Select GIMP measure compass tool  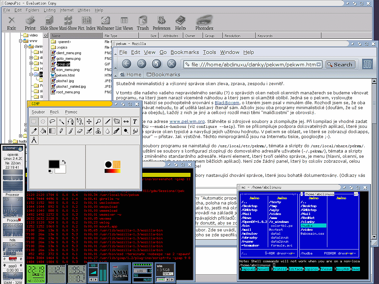click(x=34, y=140)
